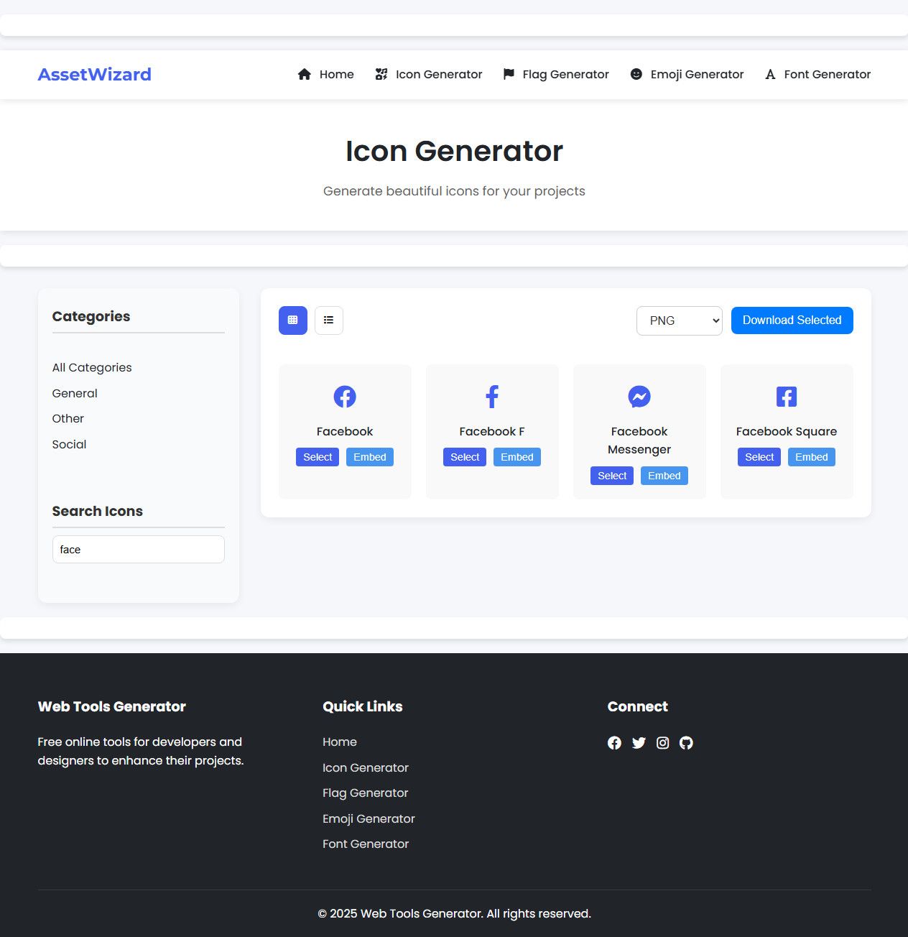The image size is (908, 937).
Task: Open the Twitter link in the footer
Action: point(639,743)
